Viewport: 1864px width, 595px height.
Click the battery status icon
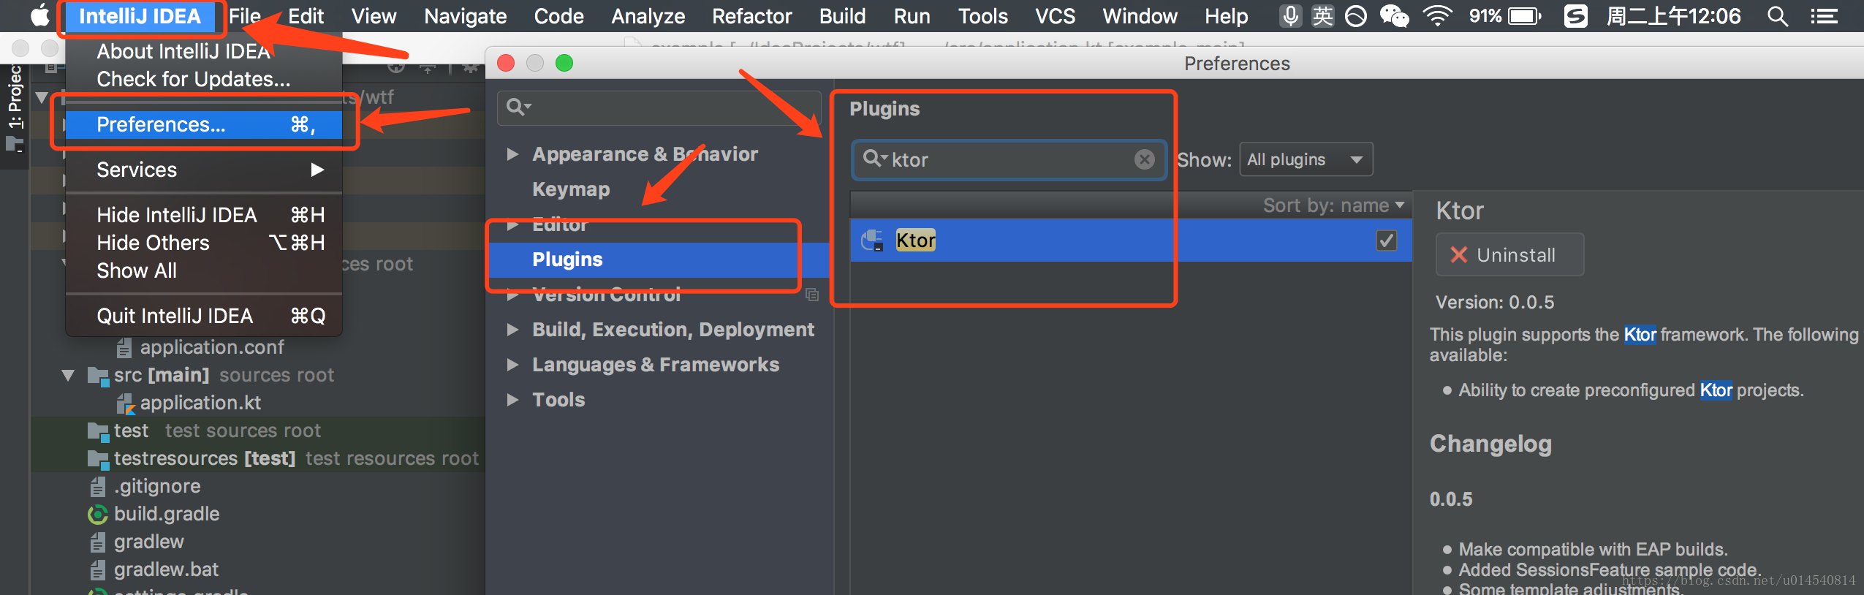(x=1525, y=15)
